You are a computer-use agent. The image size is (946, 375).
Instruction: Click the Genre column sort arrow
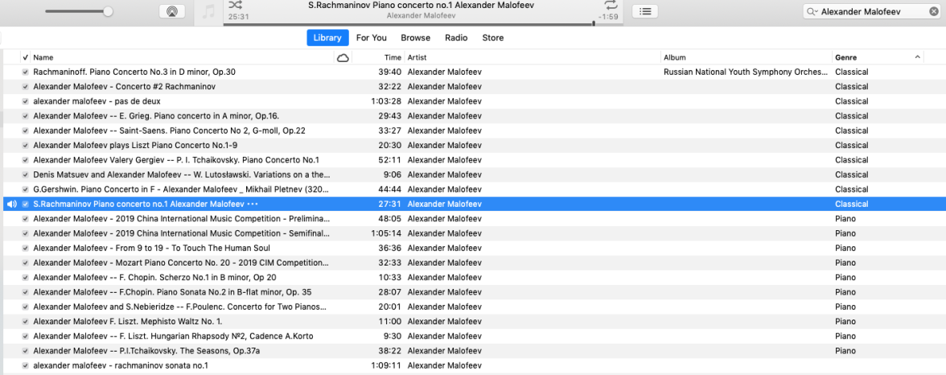coord(918,58)
